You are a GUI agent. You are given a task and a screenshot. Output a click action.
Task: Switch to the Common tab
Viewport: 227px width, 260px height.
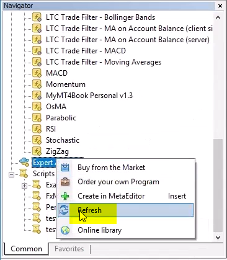coord(26,249)
